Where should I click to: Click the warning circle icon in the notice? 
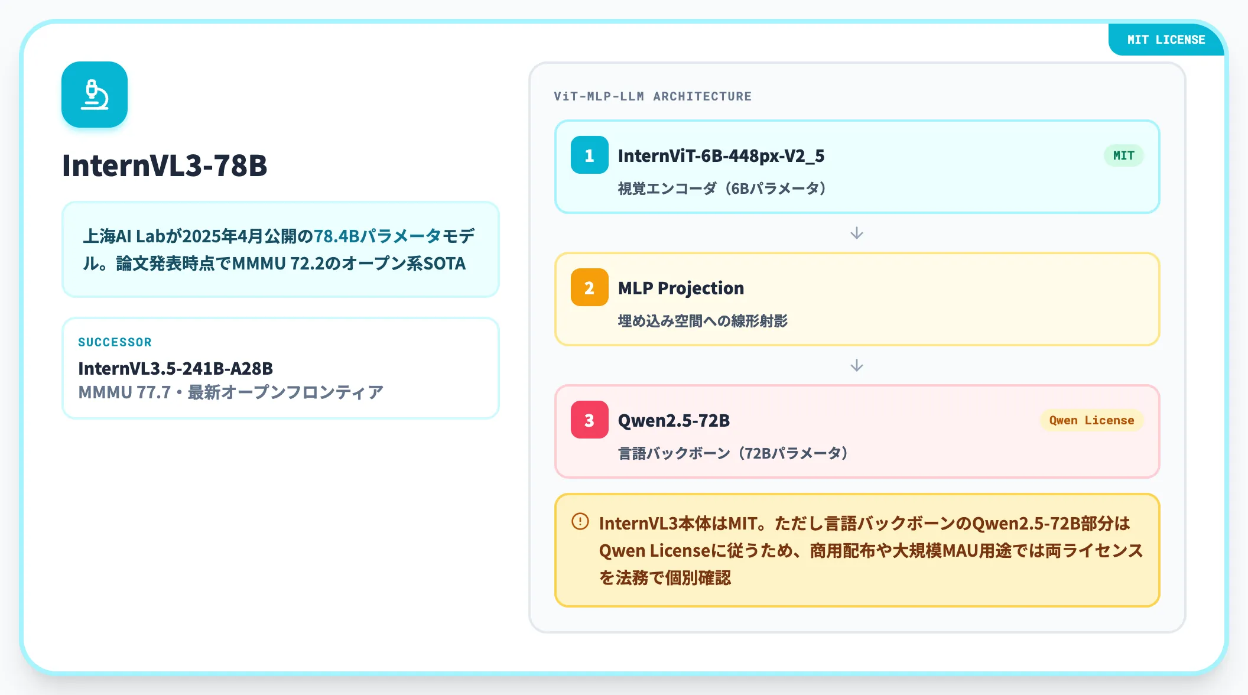[x=580, y=521]
